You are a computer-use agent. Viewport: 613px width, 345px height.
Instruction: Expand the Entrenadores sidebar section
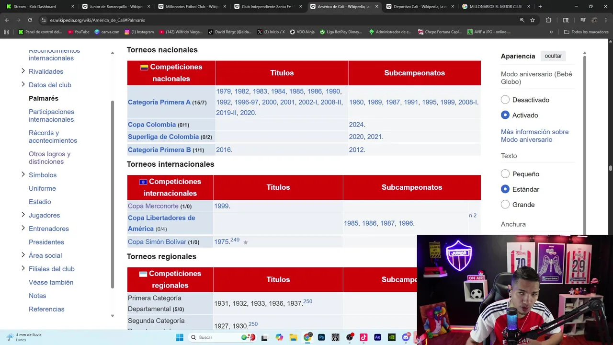pyautogui.click(x=23, y=228)
